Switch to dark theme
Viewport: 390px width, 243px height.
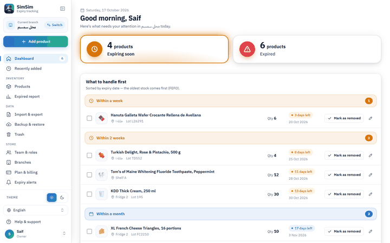pos(62,198)
